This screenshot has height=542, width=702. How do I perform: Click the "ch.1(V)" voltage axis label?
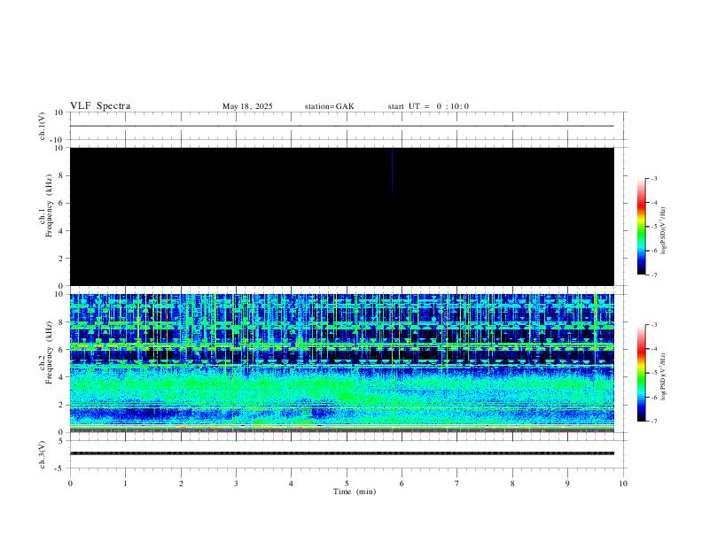(42, 126)
